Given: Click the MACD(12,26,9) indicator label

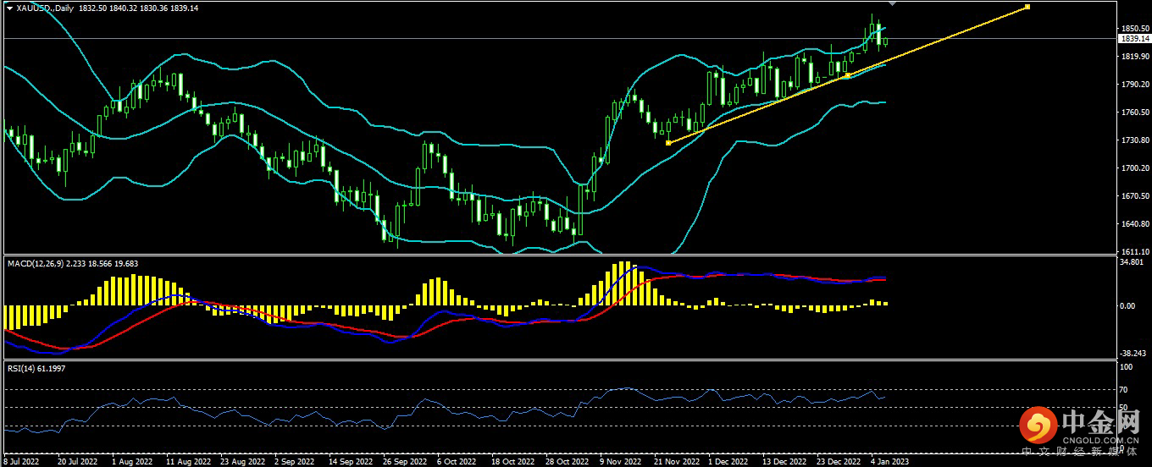Looking at the screenshot, I should (34, 264).
